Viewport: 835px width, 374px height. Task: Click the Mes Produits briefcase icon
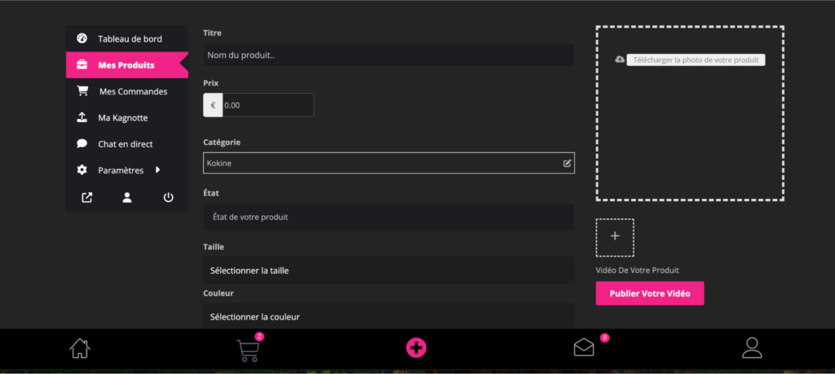click(82, 65)
